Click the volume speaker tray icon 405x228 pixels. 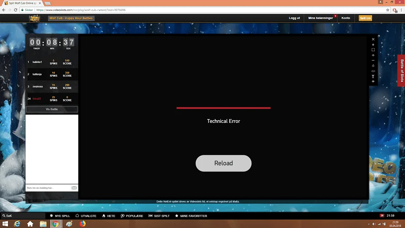click(374, 224)
